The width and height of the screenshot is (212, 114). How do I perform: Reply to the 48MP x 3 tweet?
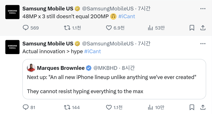point(26,28)
